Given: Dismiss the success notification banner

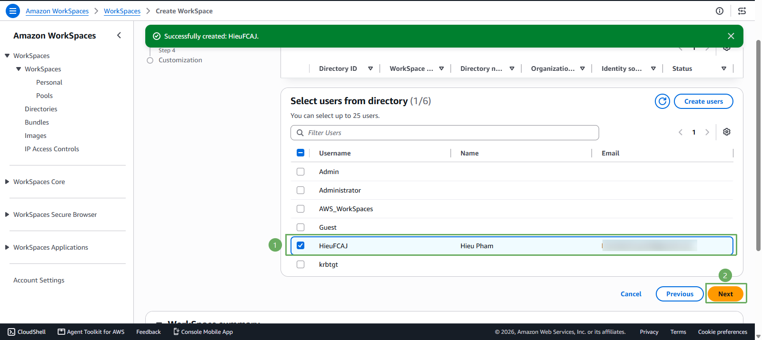Looking at the screenshot, I should [731, 36].
